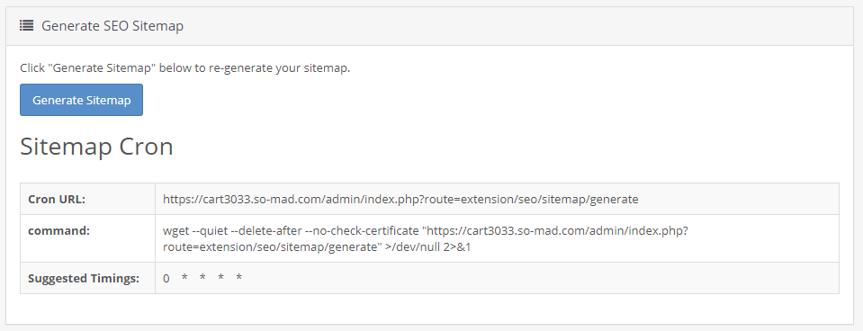The height and width of the screenshot is (331, 863).
Task: Click the first asterisk in Suggested Timings
Action: (184, 277)
